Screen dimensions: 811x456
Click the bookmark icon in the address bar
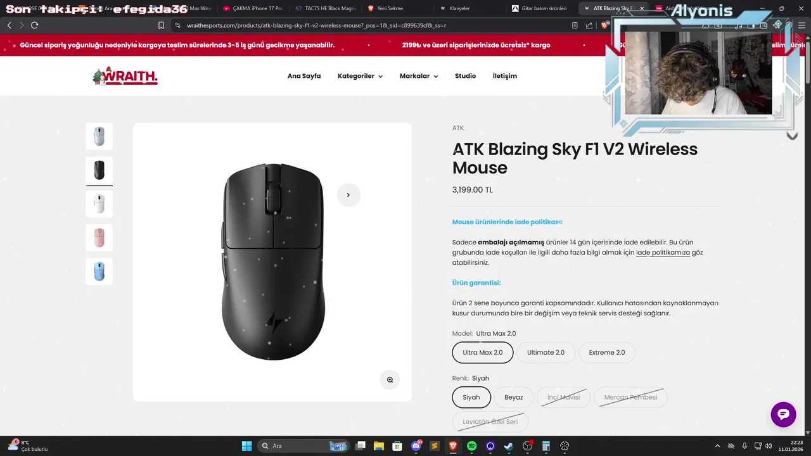click(x=161, y=25)
